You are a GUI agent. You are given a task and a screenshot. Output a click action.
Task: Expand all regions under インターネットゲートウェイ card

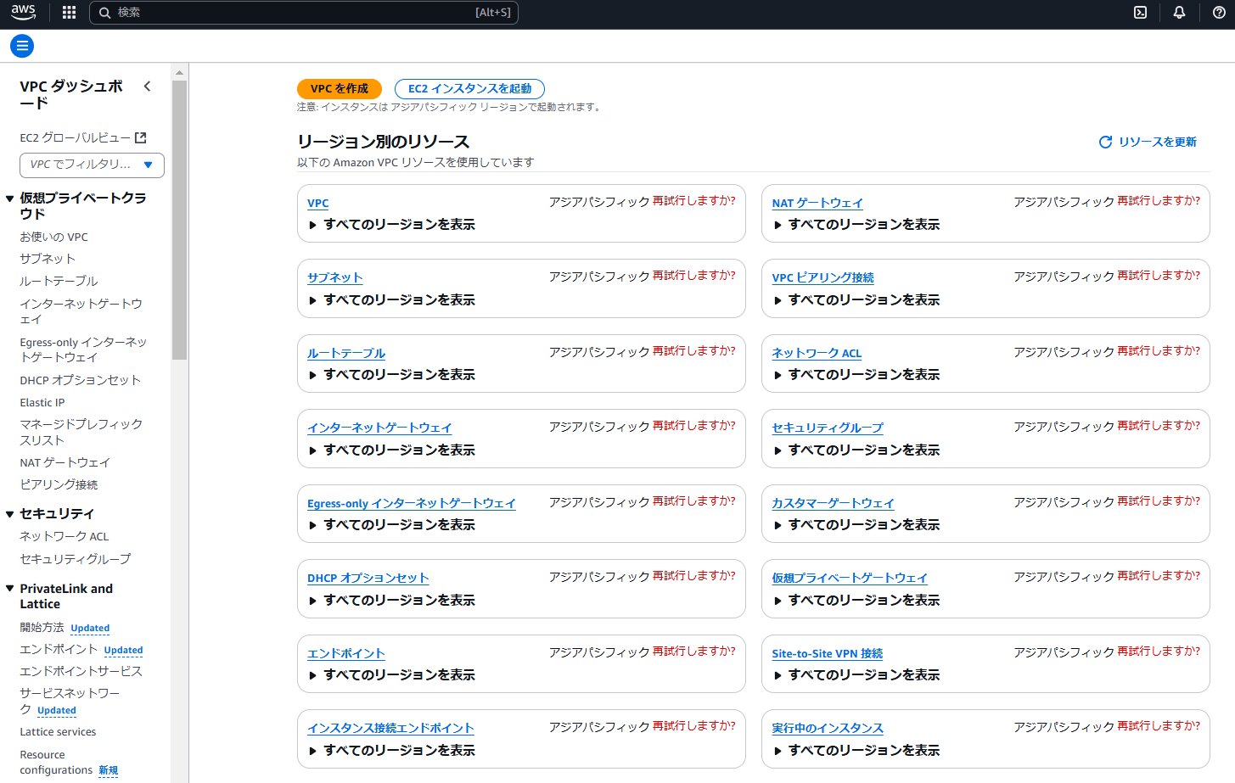[x=391, y=450]
